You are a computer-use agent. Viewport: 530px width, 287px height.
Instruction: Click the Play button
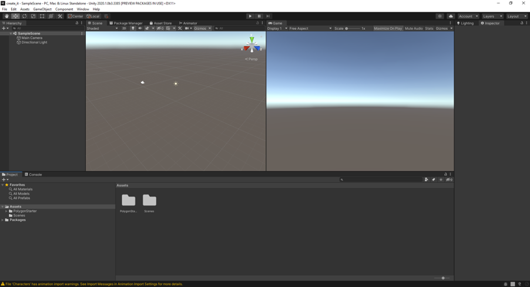click(x=250, y=16)
